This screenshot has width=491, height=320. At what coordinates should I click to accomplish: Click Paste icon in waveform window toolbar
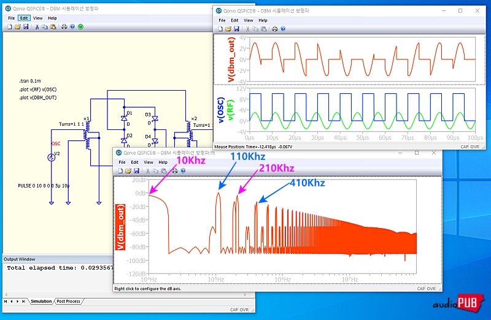pyautogui.click(x=264, y=29)
